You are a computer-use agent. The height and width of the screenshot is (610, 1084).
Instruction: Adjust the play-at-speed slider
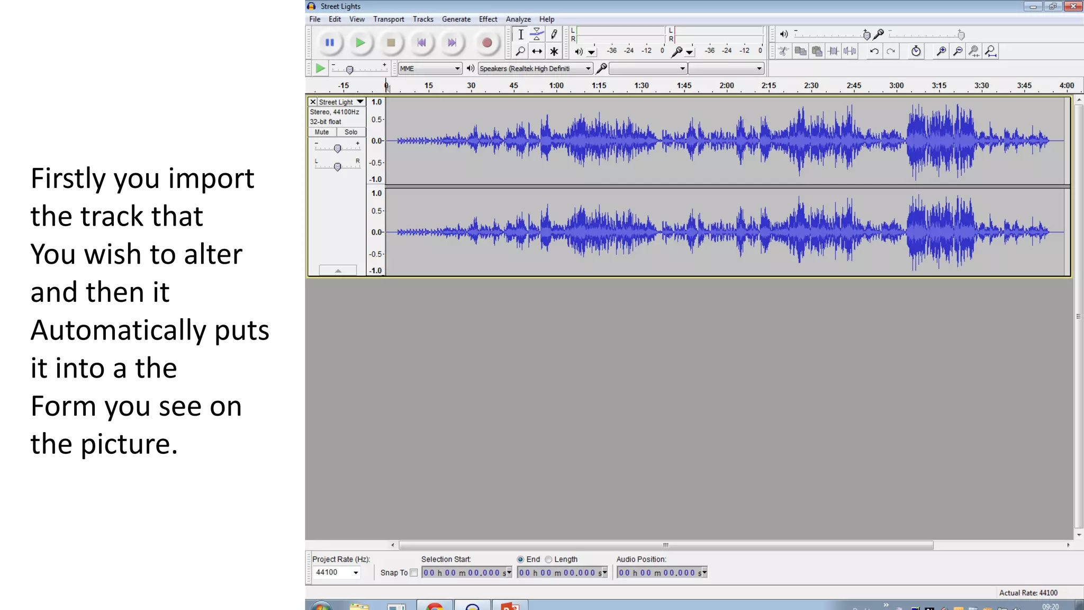(x=349, y=69)
